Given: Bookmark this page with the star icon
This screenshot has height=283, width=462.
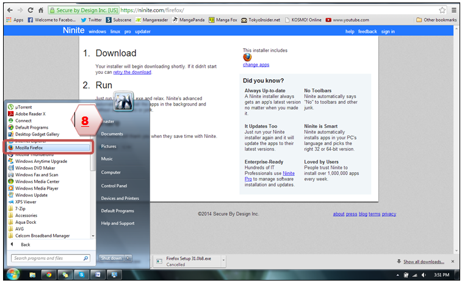Looking at the screenshot, I should tap(442, 10).
